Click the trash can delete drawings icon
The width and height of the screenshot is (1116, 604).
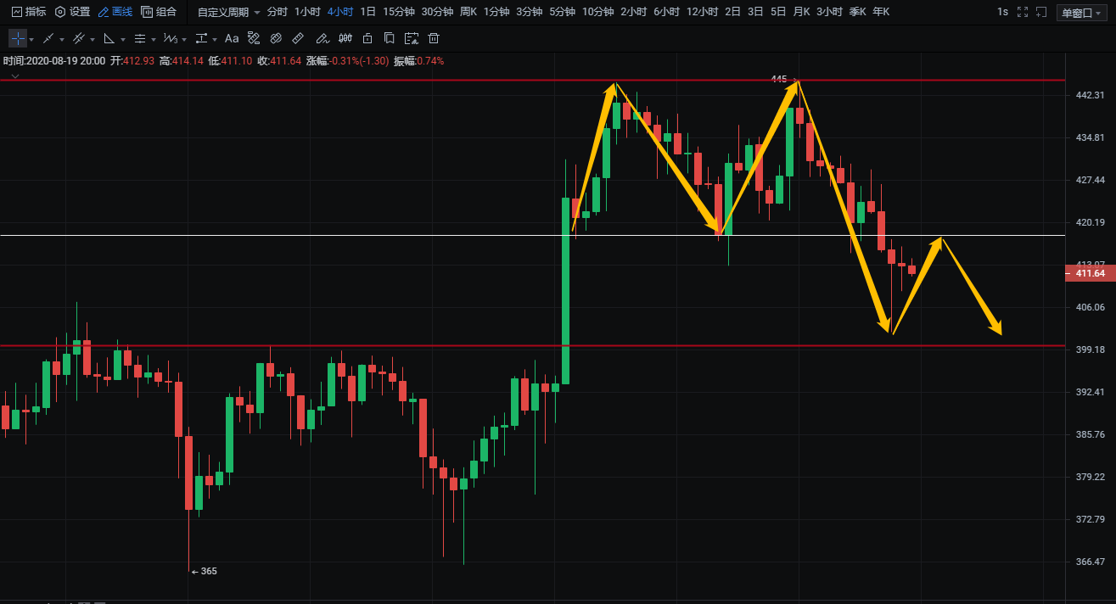(434, 38)
